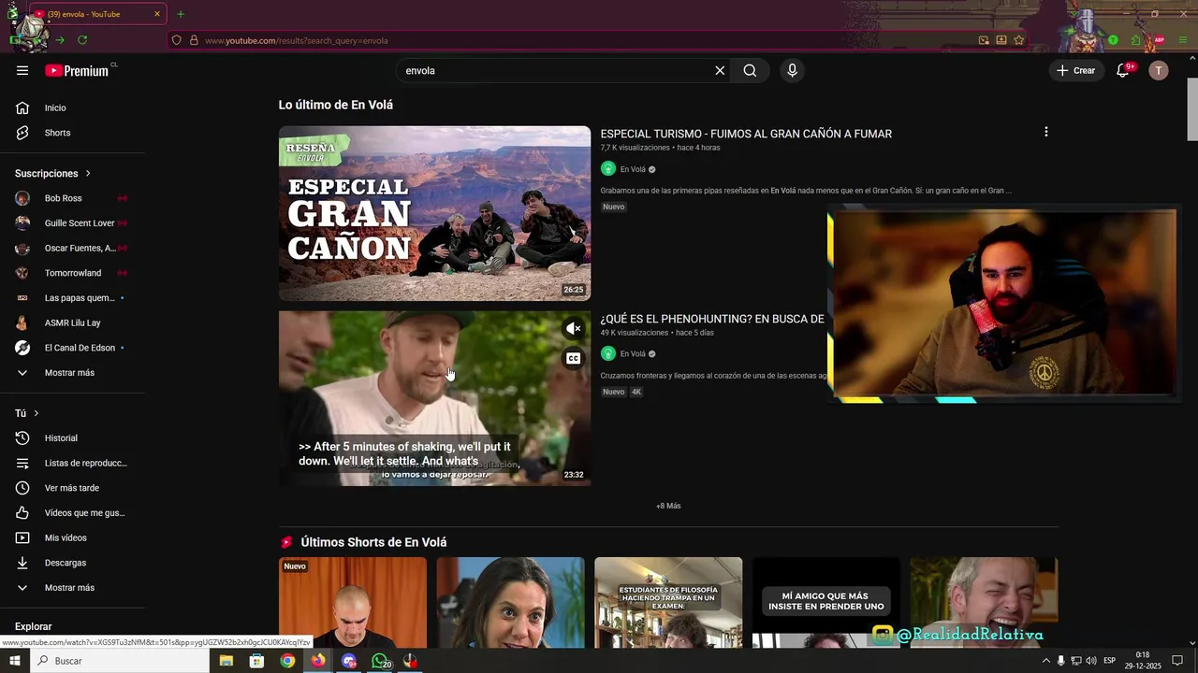1198x673 pixels.
Task: Clear the search box with the X
Action: click(x=720, y=70)
